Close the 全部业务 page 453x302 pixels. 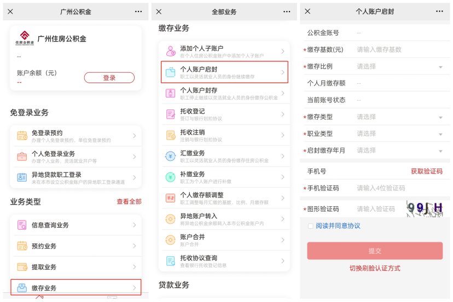tap(159, 11)
